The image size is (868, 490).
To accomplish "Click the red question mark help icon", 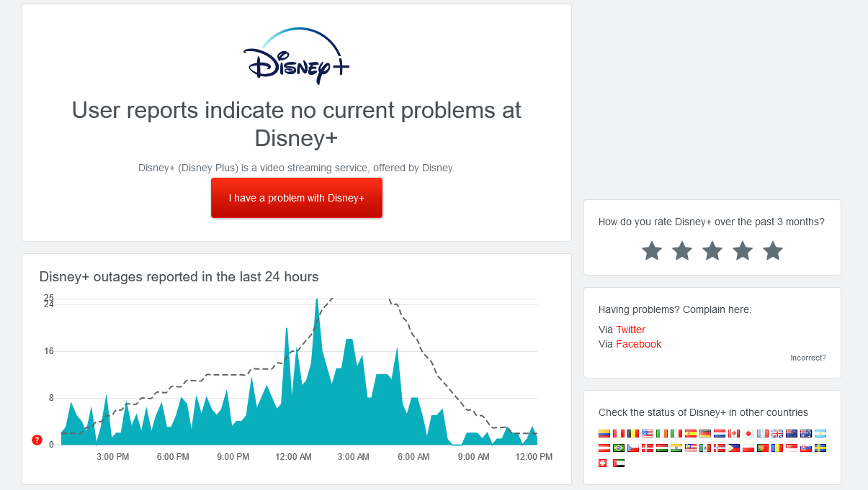I will click(x=37, y=440).
